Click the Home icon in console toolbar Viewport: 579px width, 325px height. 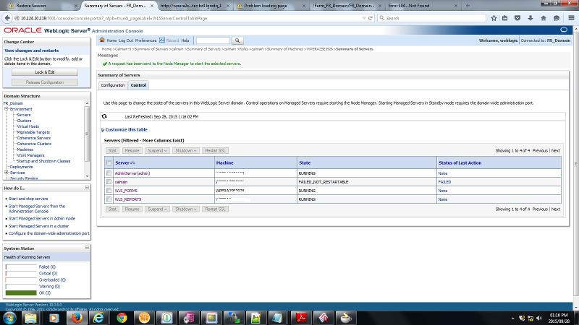click(x=102, y=40)
